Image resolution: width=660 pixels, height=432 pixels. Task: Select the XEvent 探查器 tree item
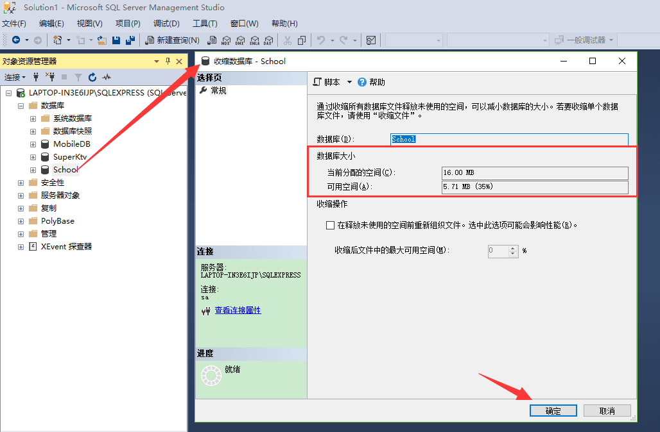point(66,247)
